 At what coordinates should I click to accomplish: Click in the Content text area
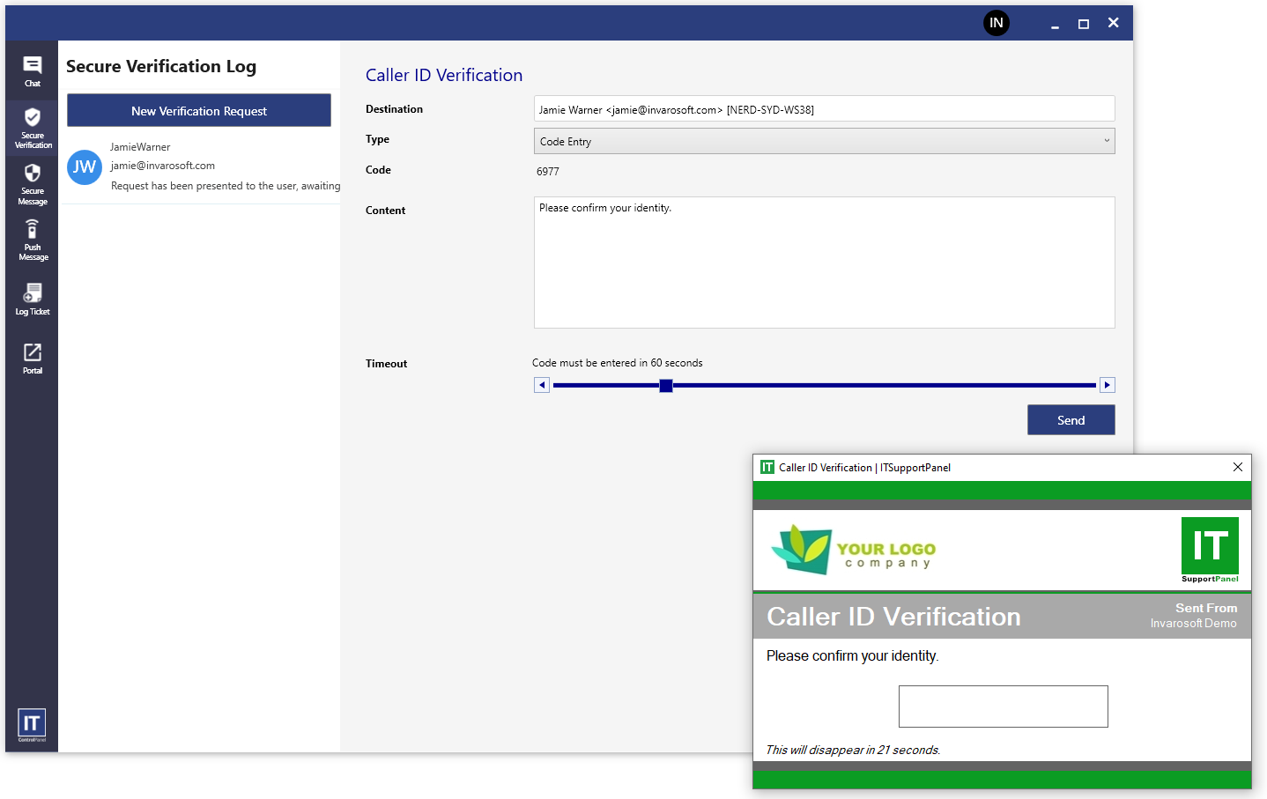(824, 263)
